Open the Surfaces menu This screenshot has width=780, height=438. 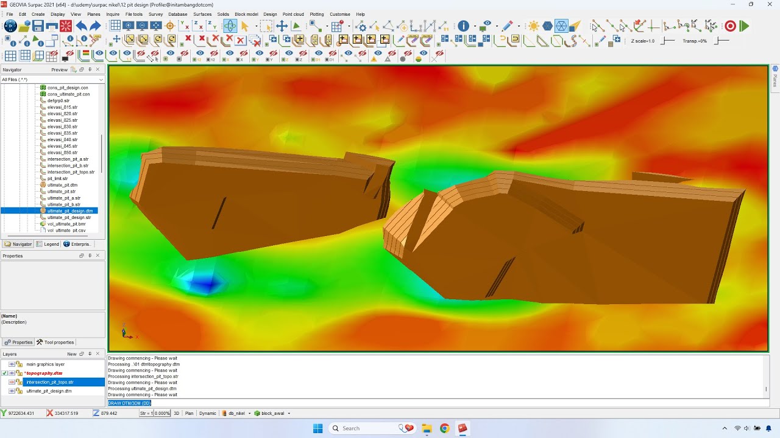pos(202,14)
